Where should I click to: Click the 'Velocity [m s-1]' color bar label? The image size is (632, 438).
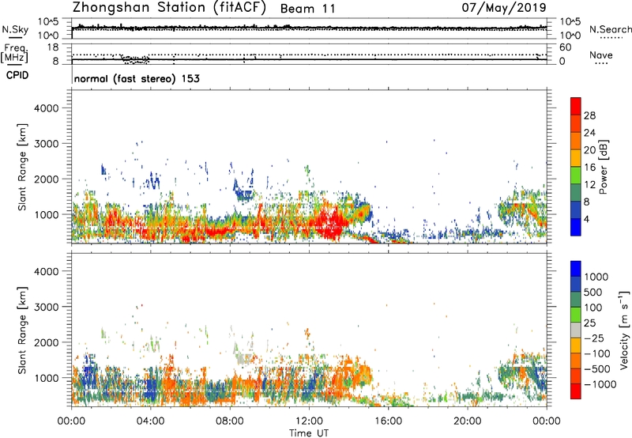624,330
